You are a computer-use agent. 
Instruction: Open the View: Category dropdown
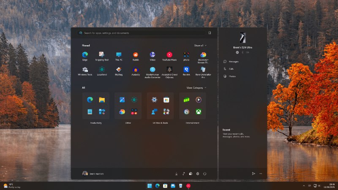196,88
